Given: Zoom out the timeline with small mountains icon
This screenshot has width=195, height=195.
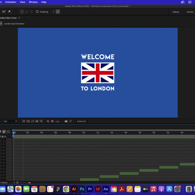Looking at the screenshot, I should (x=14, y=183).
